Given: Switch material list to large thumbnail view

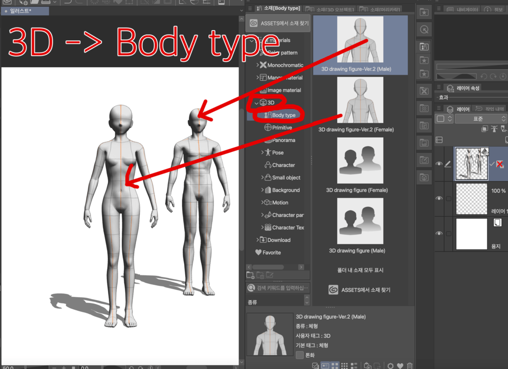Looking at the screenshot, I should 334,365.
